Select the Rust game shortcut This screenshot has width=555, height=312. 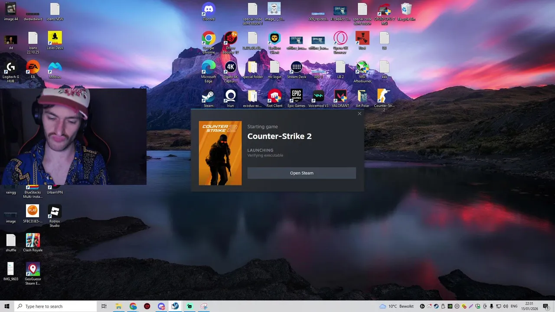point(362,41)
